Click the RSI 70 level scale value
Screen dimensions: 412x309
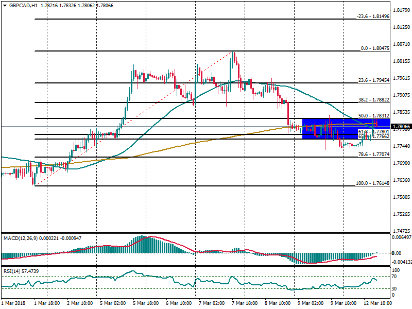[396, 277]
